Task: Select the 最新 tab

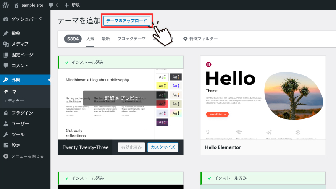Action: pos(106,39)
